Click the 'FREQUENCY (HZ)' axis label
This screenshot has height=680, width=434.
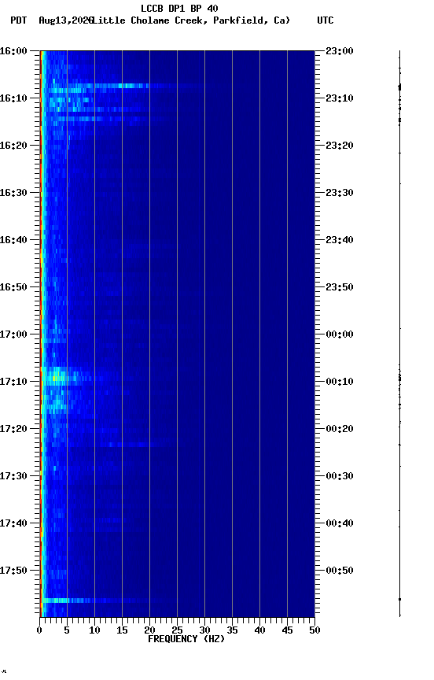tap(186, 640)
